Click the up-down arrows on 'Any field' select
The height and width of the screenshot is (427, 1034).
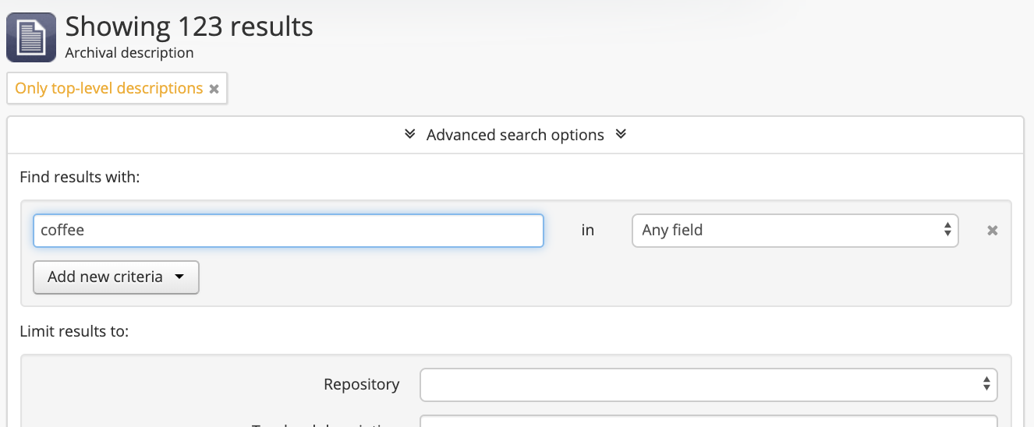[x=947, y=230]
